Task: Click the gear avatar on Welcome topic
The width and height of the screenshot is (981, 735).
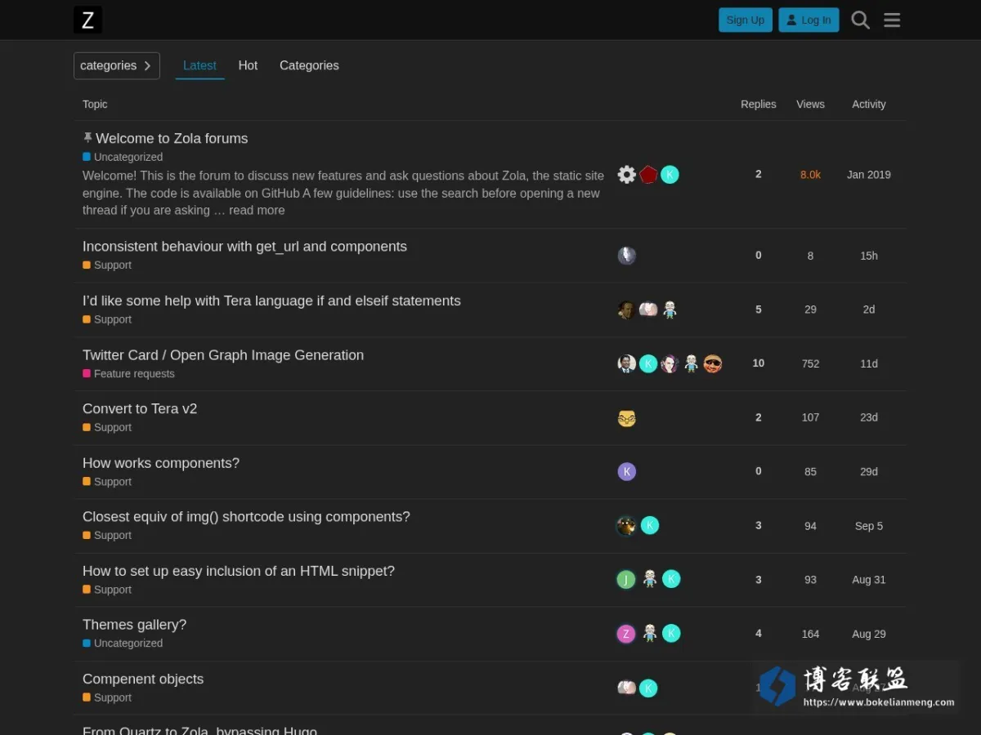Action: click(627, 175)
